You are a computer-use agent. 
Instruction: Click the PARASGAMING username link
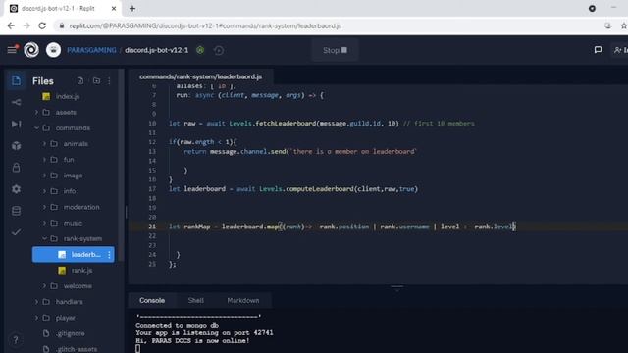91,50
